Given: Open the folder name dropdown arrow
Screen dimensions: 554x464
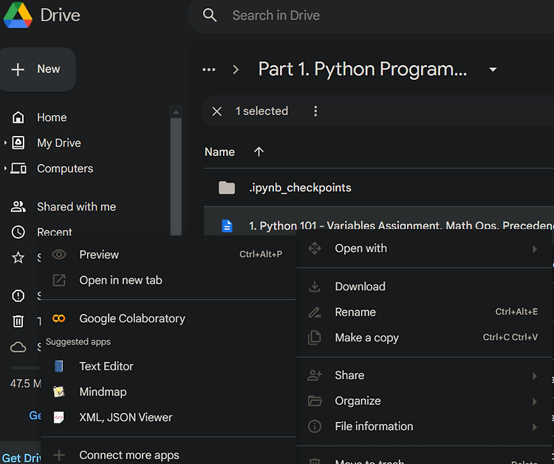Looking at the screenshot, I should coord(493,69).
